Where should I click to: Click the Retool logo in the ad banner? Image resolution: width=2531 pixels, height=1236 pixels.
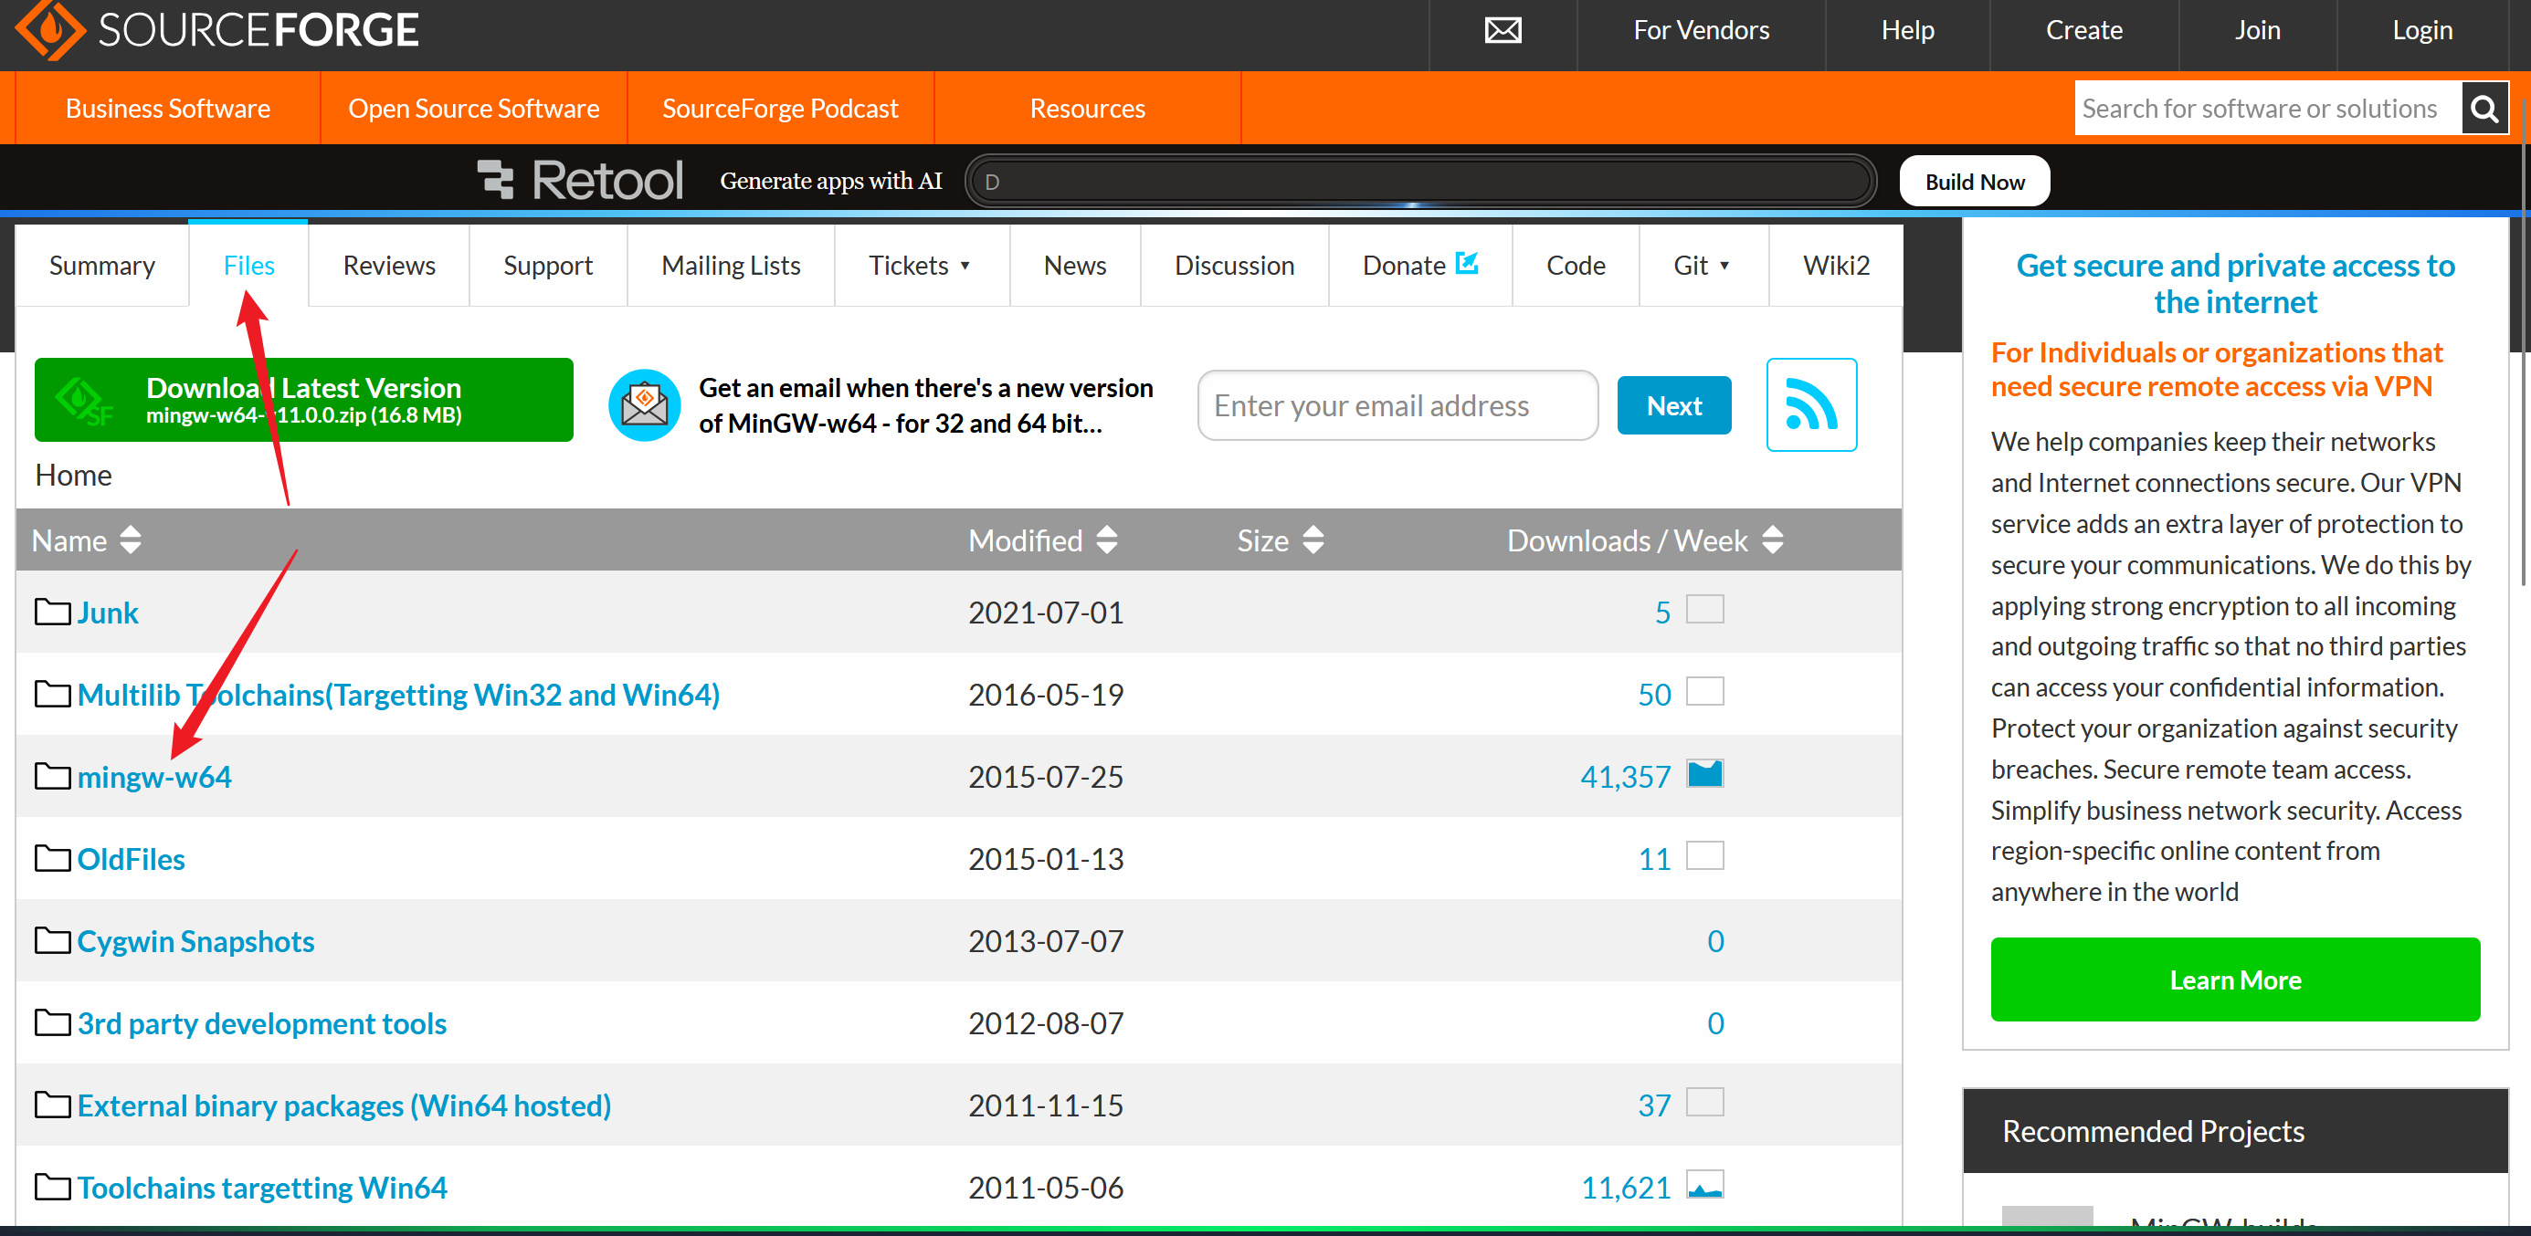pos(580,181)
